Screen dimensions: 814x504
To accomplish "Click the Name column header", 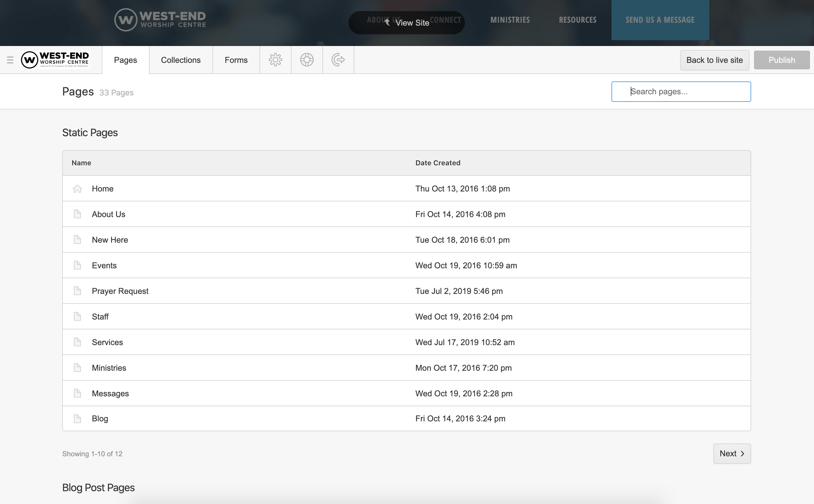I will click(81, 163).
